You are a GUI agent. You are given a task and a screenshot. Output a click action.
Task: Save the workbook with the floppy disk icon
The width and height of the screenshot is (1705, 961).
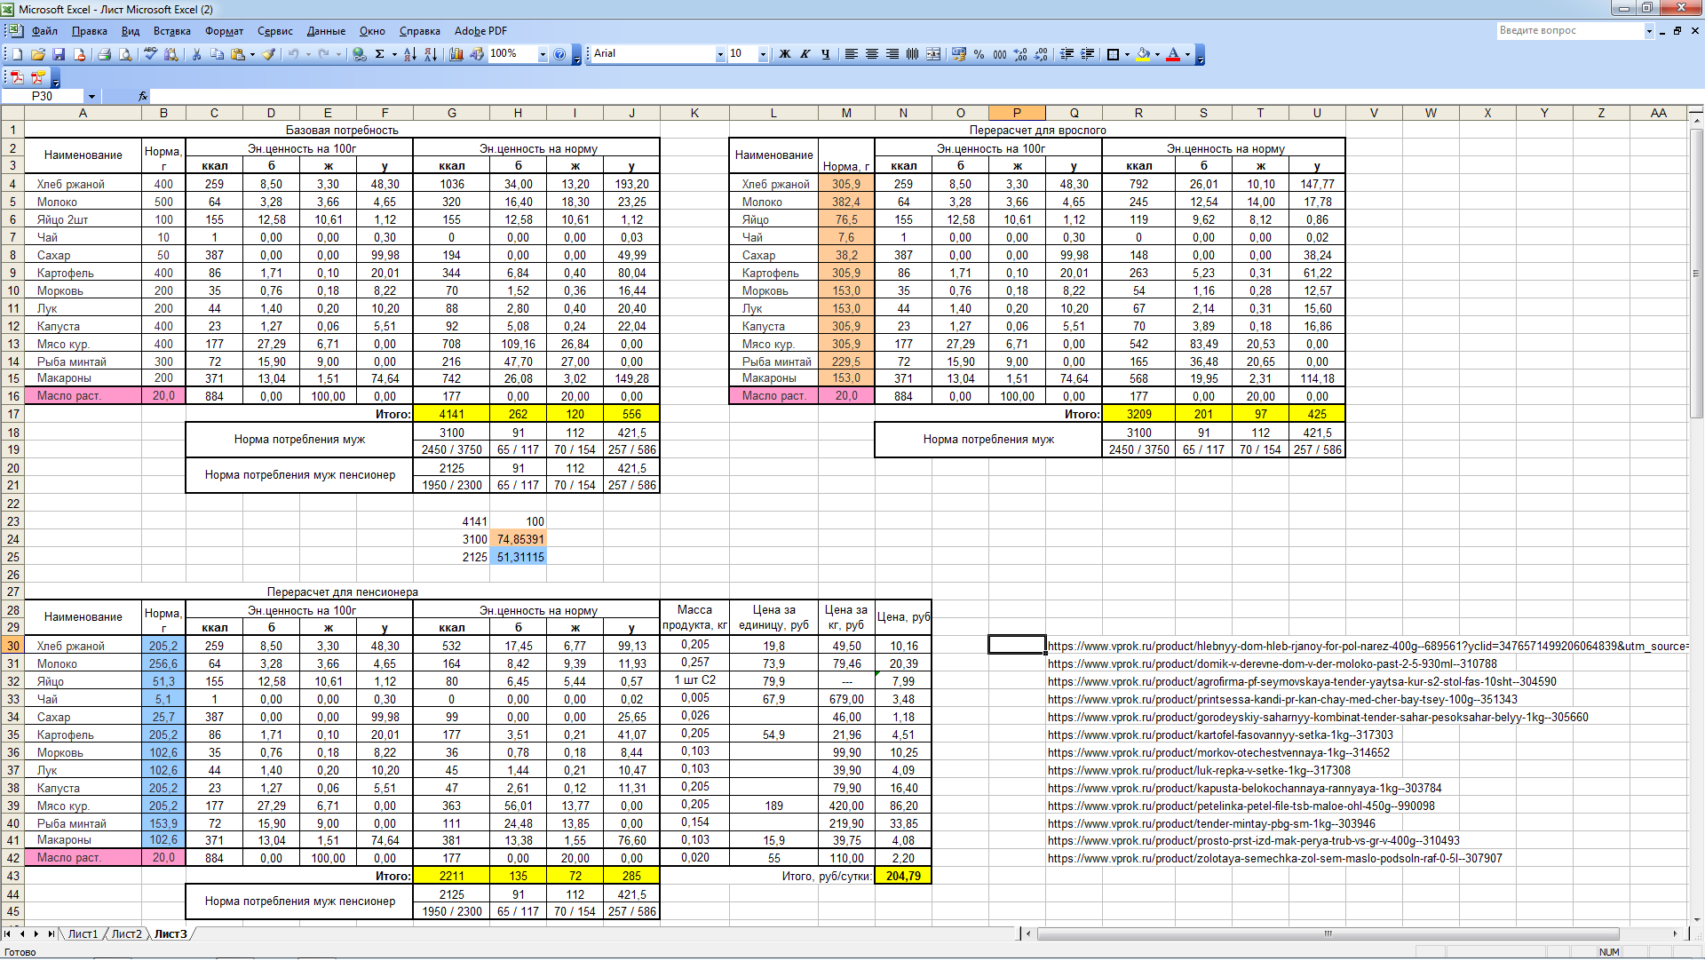click(59, 54)
